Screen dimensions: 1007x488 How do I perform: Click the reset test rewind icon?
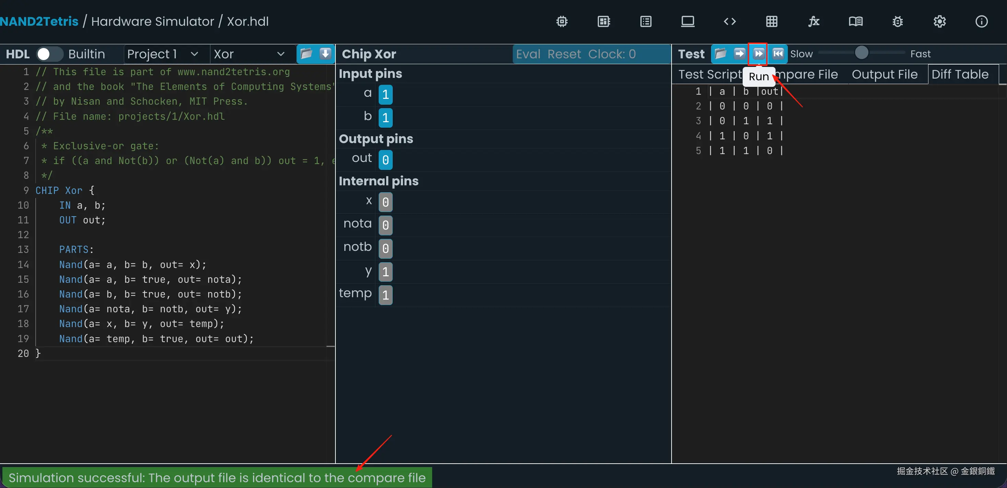pyautogui.click(x=778, y=54)
